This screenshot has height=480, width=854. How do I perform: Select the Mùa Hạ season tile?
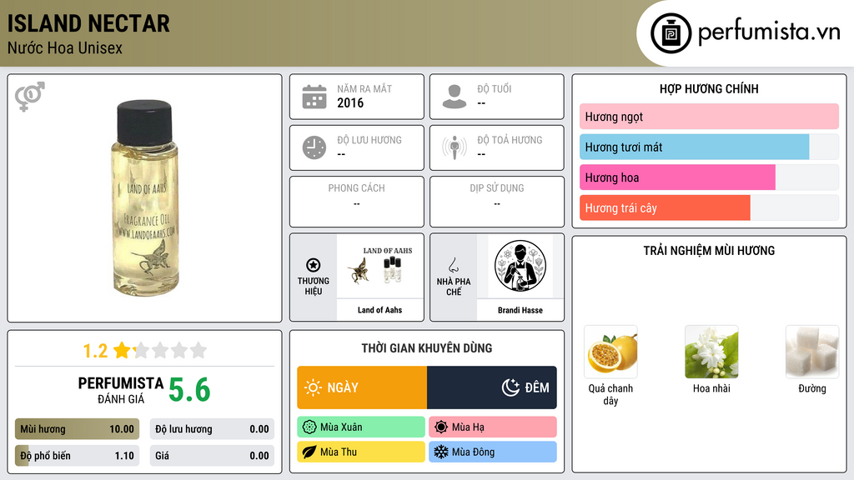click(493, 427)
